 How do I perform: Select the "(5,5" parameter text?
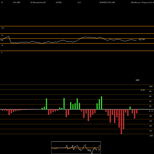click(79, 2)
